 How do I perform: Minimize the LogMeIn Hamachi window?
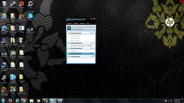pyautogui.click(x=91, y=19)
